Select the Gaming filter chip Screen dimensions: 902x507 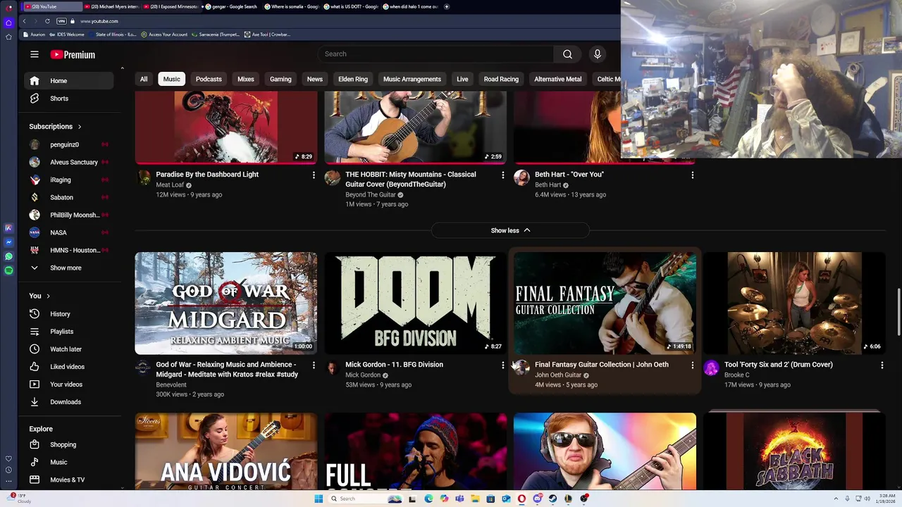[280, 79]
